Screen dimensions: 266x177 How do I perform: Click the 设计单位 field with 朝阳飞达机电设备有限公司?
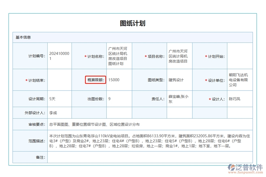click(x=240, y=80)
